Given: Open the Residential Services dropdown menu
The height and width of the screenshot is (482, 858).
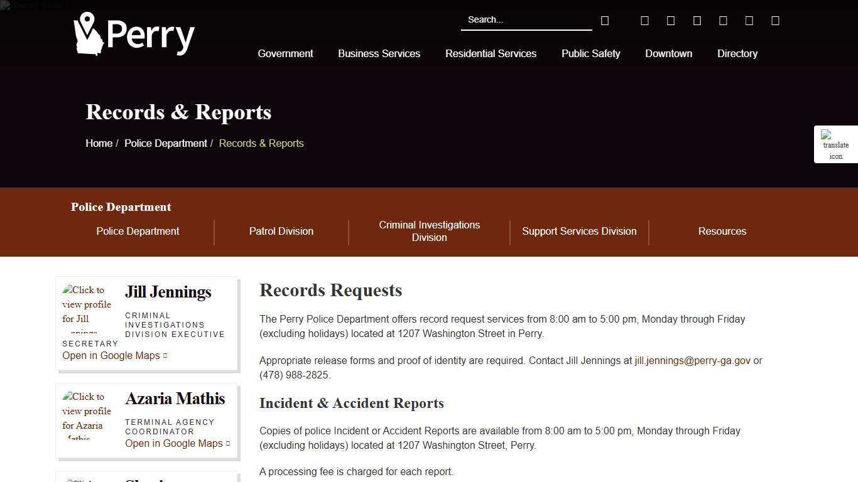Looking at the screenshot, I should 491,54.
